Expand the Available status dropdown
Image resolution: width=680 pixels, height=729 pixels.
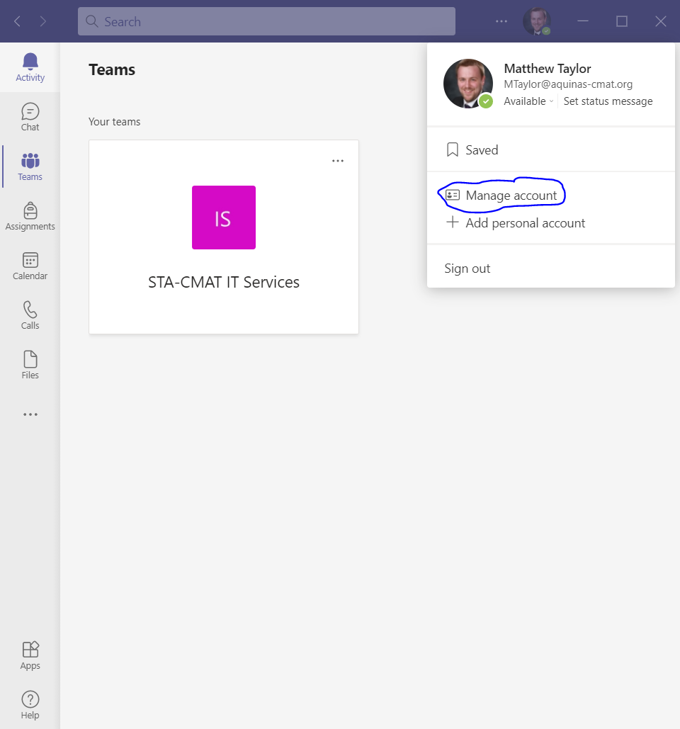[x=529, y=101]
